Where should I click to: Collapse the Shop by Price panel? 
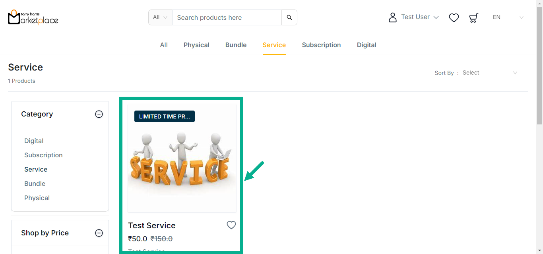pyautogui.click(x=99, y=233)
